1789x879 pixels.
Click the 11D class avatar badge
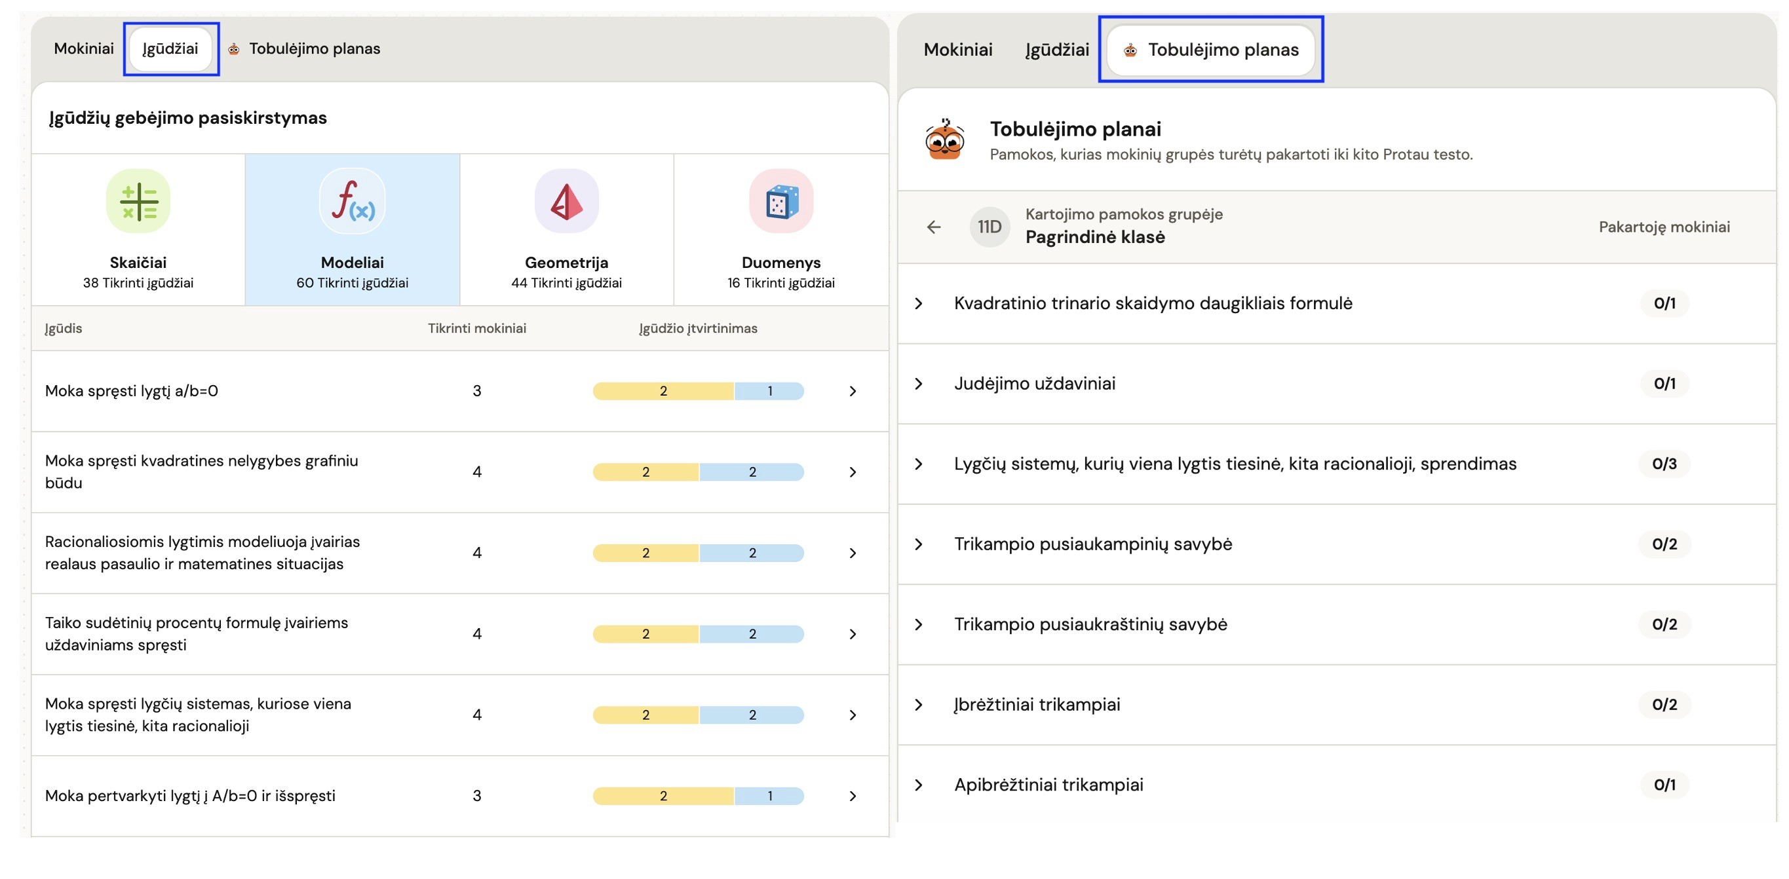click(989, 227)
